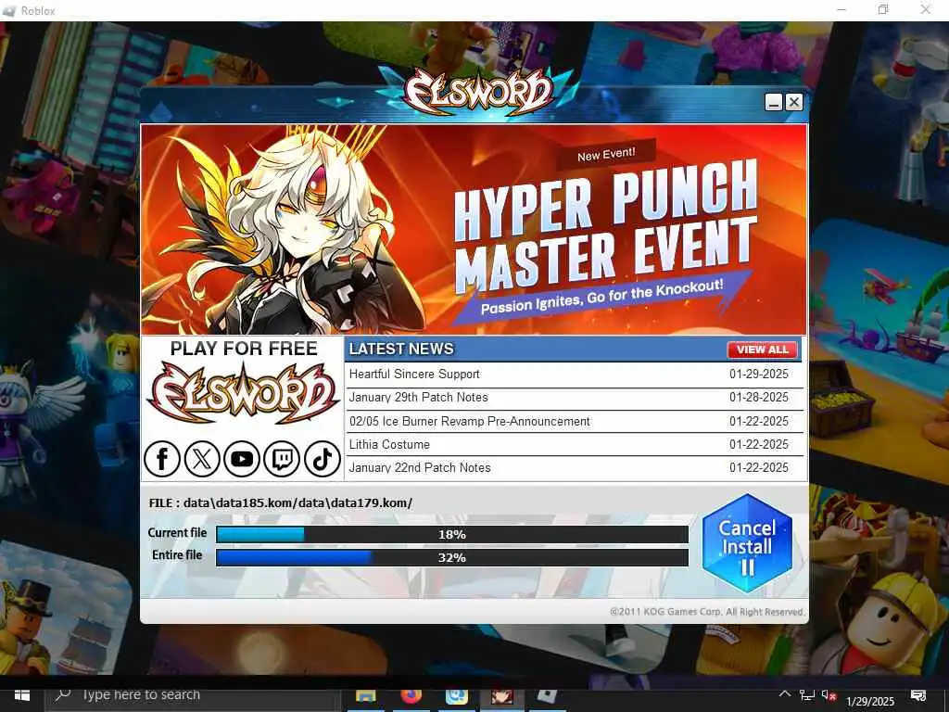Screen dimensions: 949x712
Task: Click Cancel Install hexagon button
Action: pyautogui.click(x=747, y=543)
